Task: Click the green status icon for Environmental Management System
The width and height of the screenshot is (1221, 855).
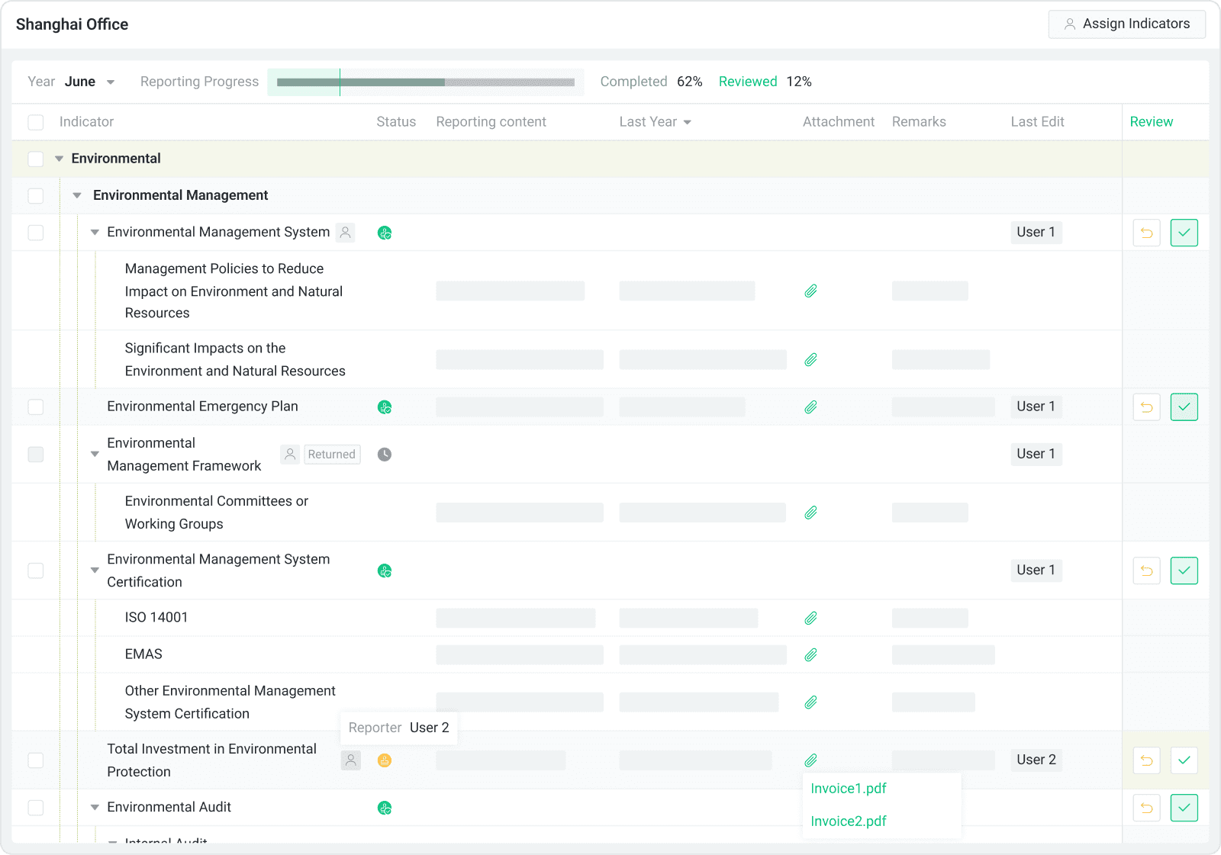Action: (x=385, y=233)
